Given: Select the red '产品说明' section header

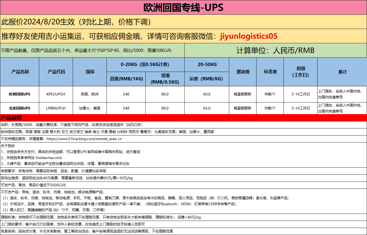Looking at the screenshot, I should tap(183, 118).
